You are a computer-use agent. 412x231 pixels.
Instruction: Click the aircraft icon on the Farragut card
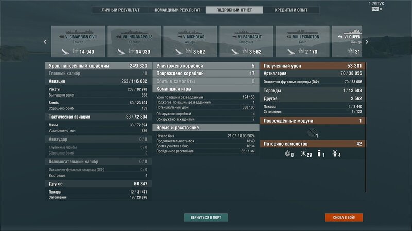pos(235,52)
